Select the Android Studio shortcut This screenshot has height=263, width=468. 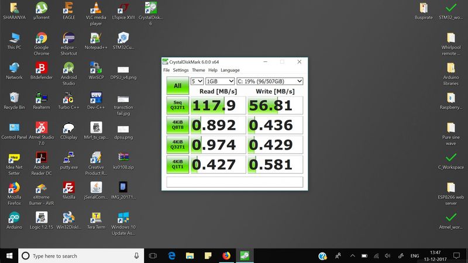click(x=68, y=74)
